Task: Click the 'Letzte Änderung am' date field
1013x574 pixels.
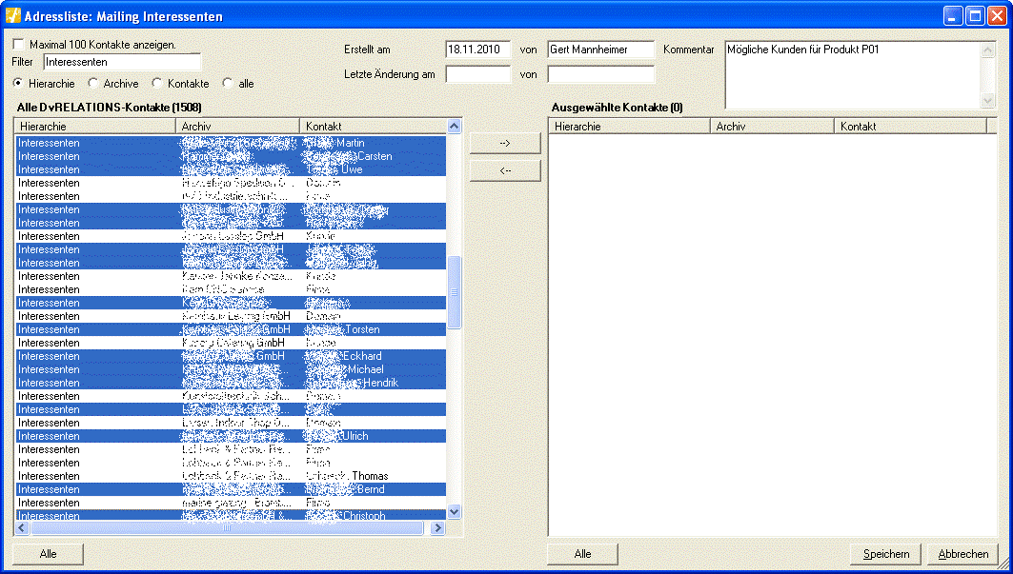Action: click(x=478, y=74)
